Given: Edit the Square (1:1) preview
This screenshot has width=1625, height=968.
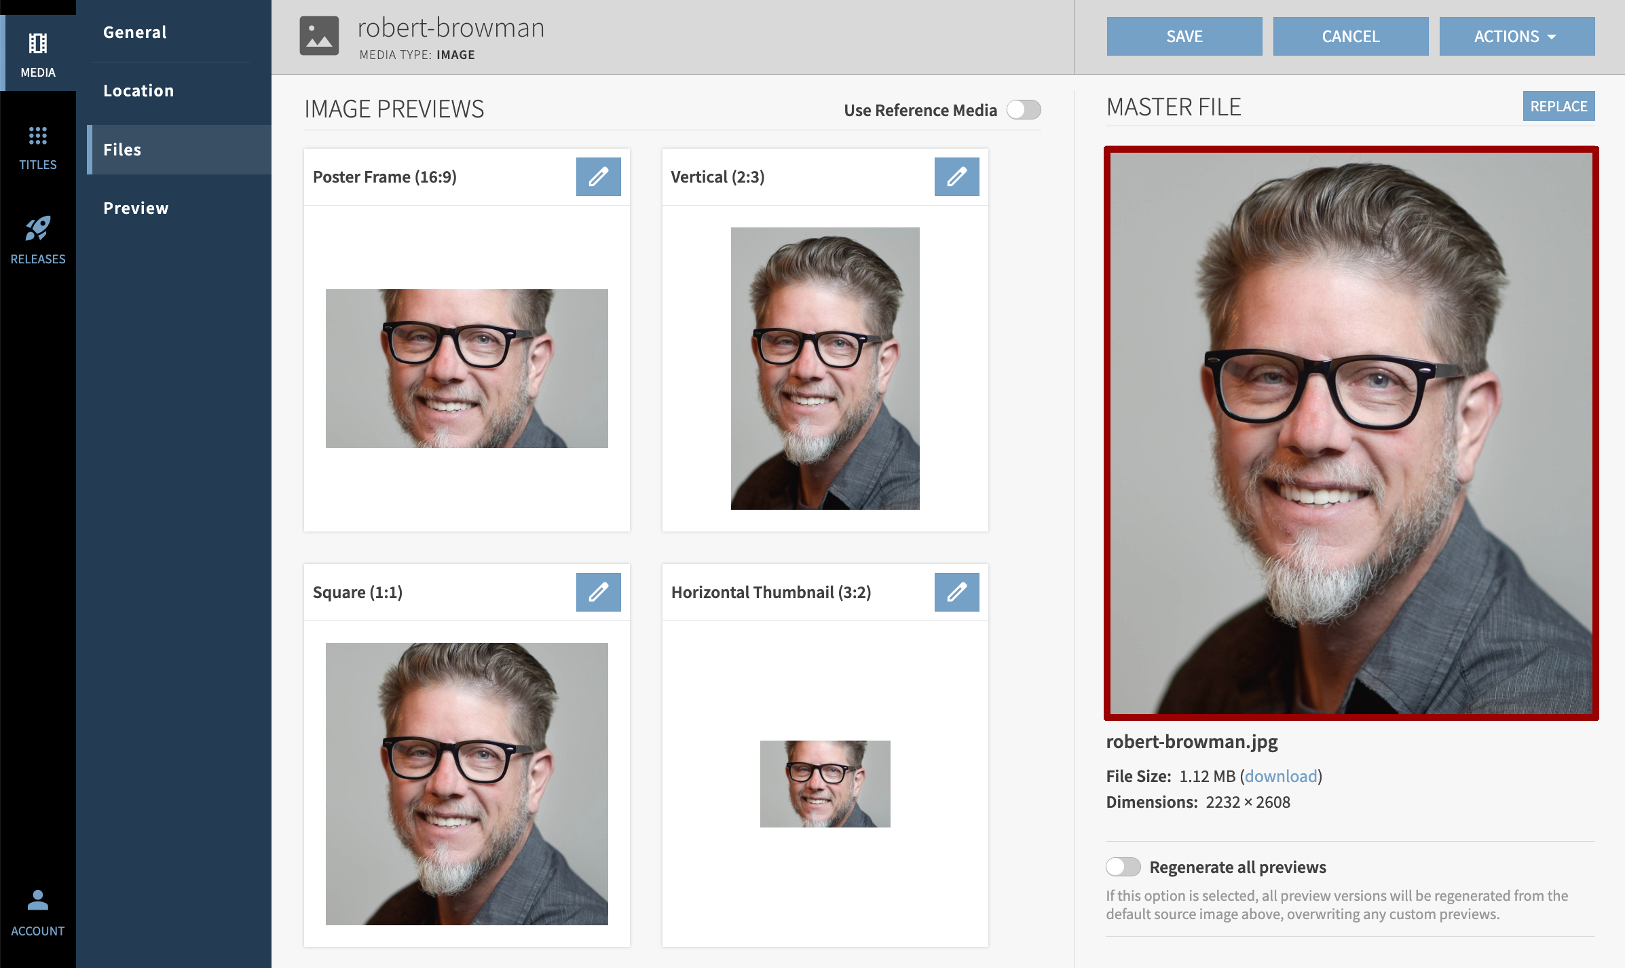Looking at the screenshot, I should (598, 593).
